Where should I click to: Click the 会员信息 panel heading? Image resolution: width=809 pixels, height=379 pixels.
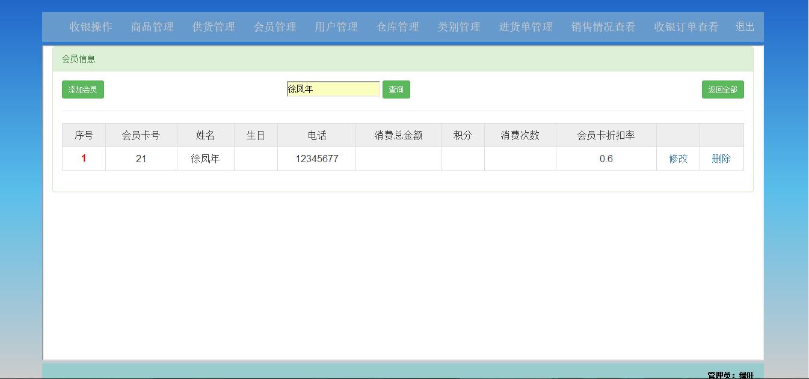tap(403, 59)
